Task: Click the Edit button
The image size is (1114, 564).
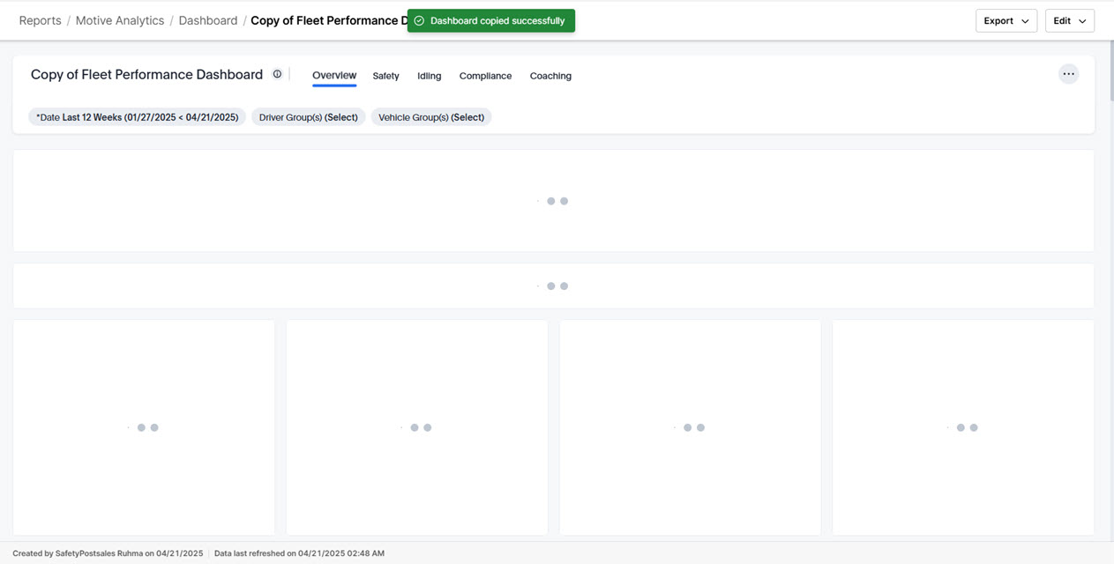Action: 1063,19
